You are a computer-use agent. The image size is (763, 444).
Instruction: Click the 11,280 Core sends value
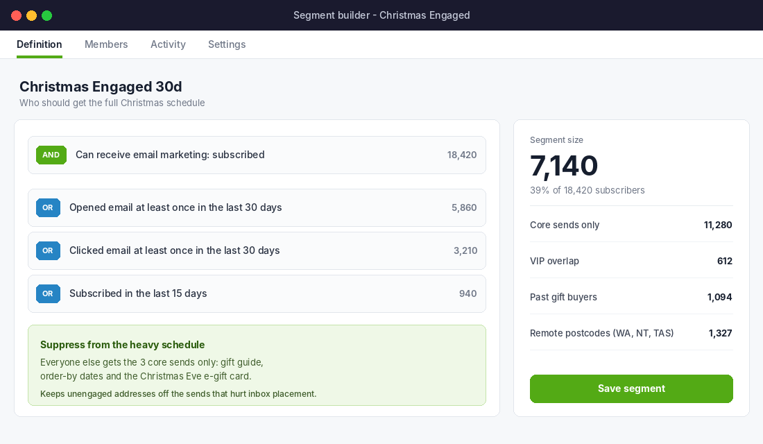tap(718, 225)
